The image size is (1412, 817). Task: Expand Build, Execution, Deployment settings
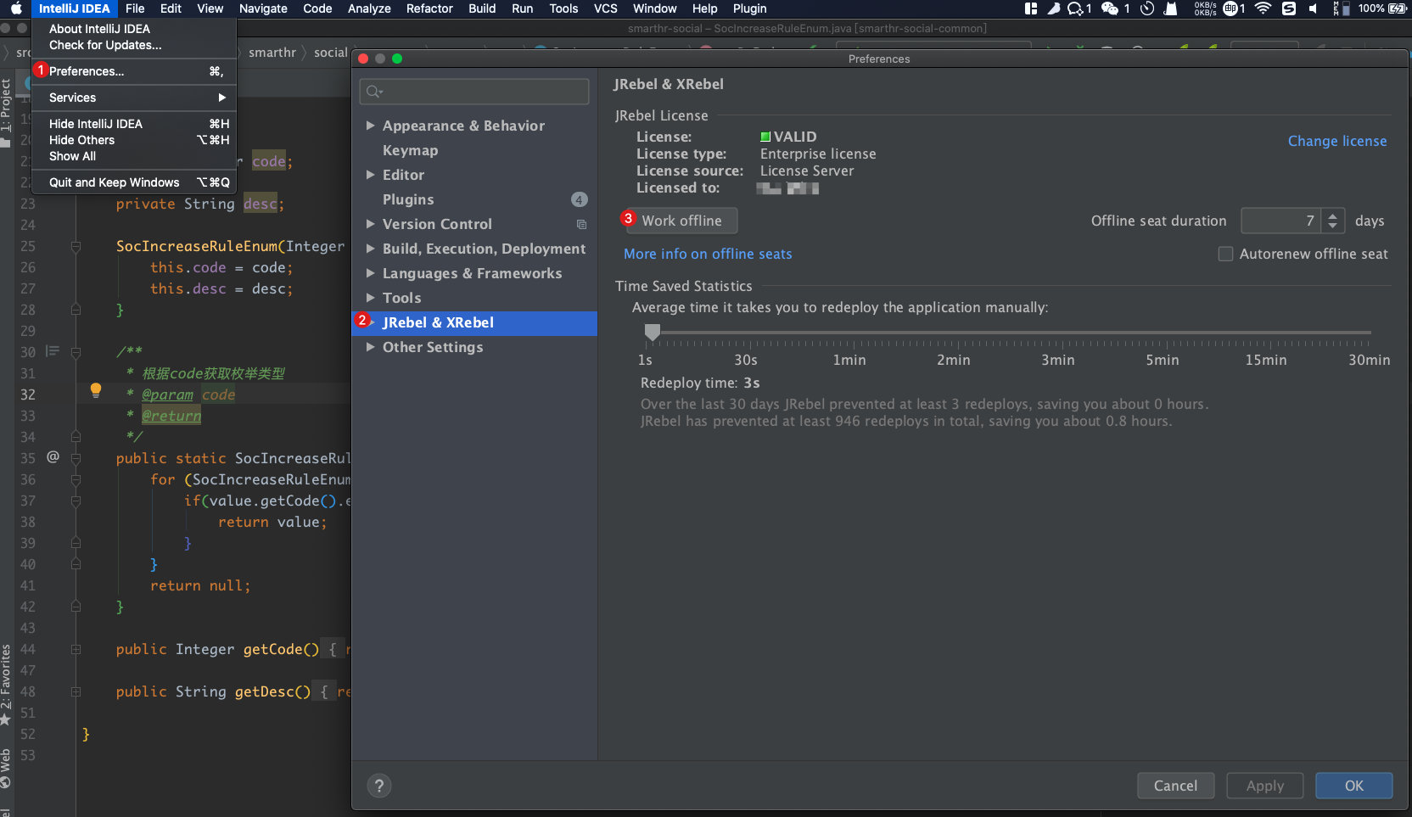coord(370,249)
